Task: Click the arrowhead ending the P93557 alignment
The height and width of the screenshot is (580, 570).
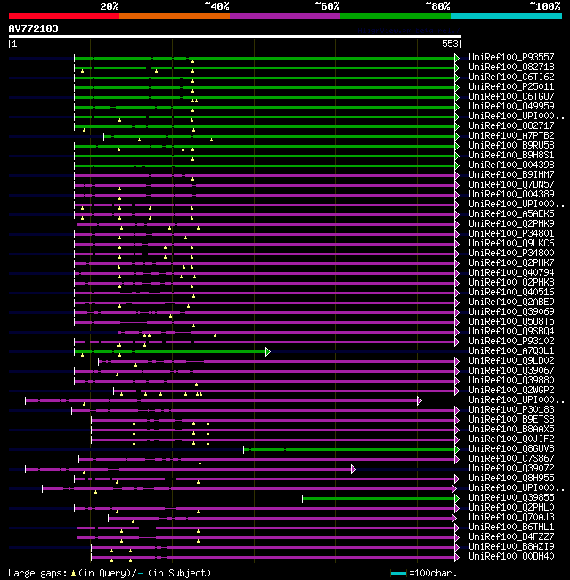Action: pos(457,58)
